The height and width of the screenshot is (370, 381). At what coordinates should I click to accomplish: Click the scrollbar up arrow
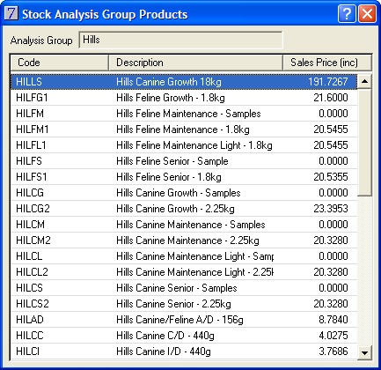[364, 81]
